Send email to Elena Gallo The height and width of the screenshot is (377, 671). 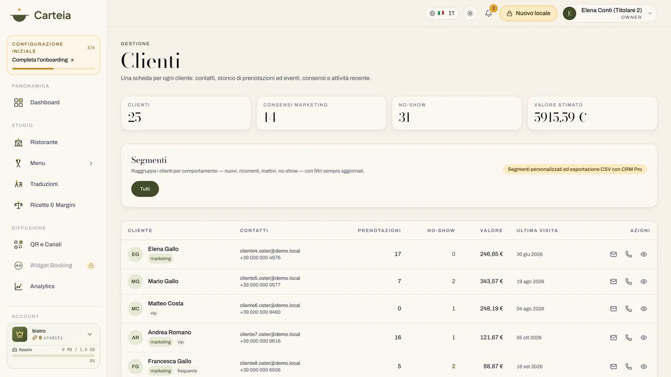tap(613, 254)
